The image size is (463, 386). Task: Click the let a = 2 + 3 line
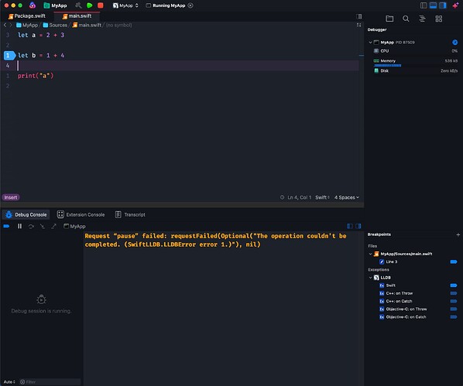pyautogui.click(x=41, y=35)
